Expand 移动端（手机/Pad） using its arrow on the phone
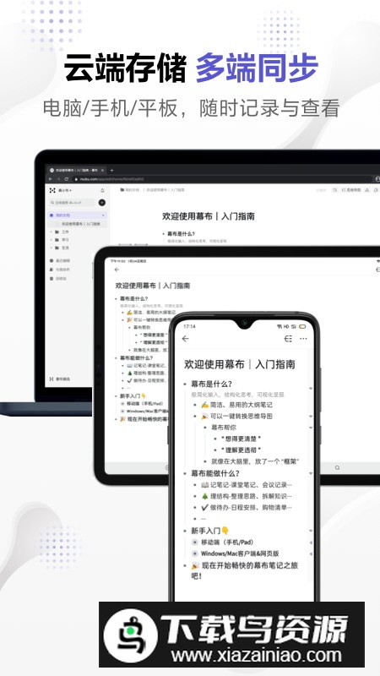Screen dimensions: 380x676 tap(311, 542)
